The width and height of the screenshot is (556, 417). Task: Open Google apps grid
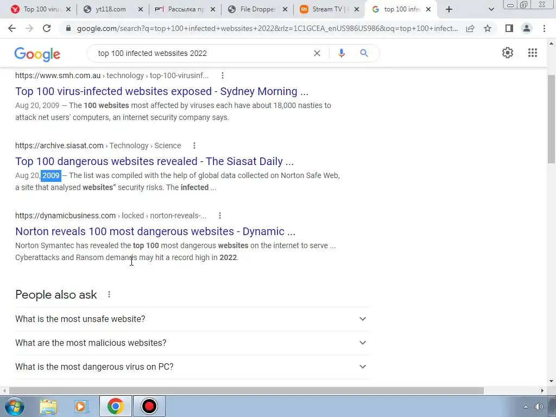point(532,53)
